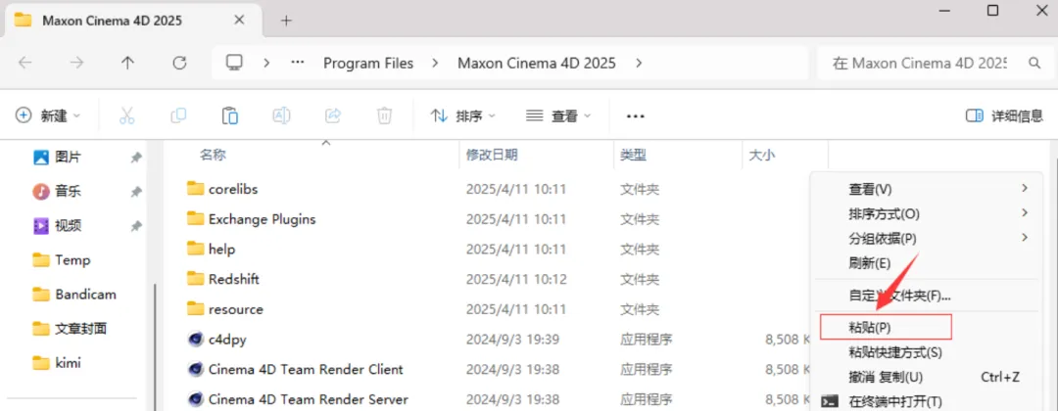Sort by the 名称 name column header

213,155
